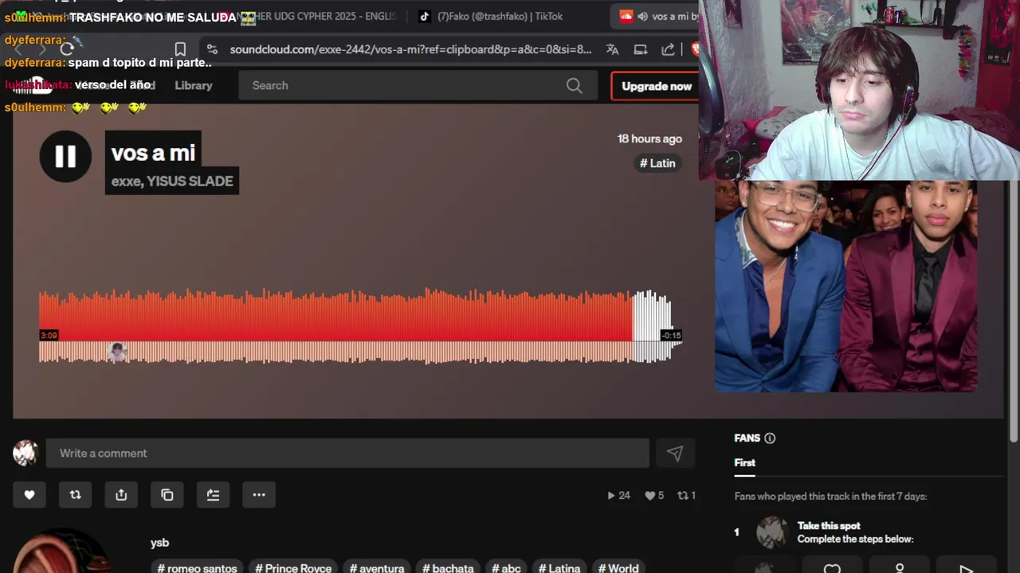Click the plays count '24'
This screenshot has width=1020, height=573.
pos(618,495)
